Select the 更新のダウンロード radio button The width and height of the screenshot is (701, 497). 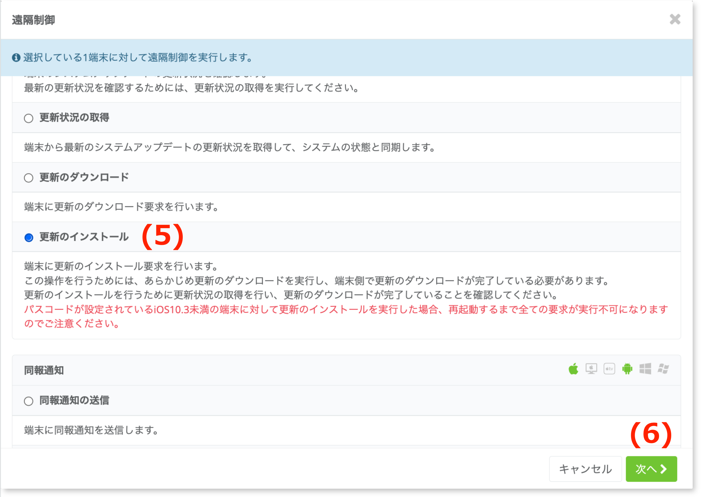[x=28, y=178]
